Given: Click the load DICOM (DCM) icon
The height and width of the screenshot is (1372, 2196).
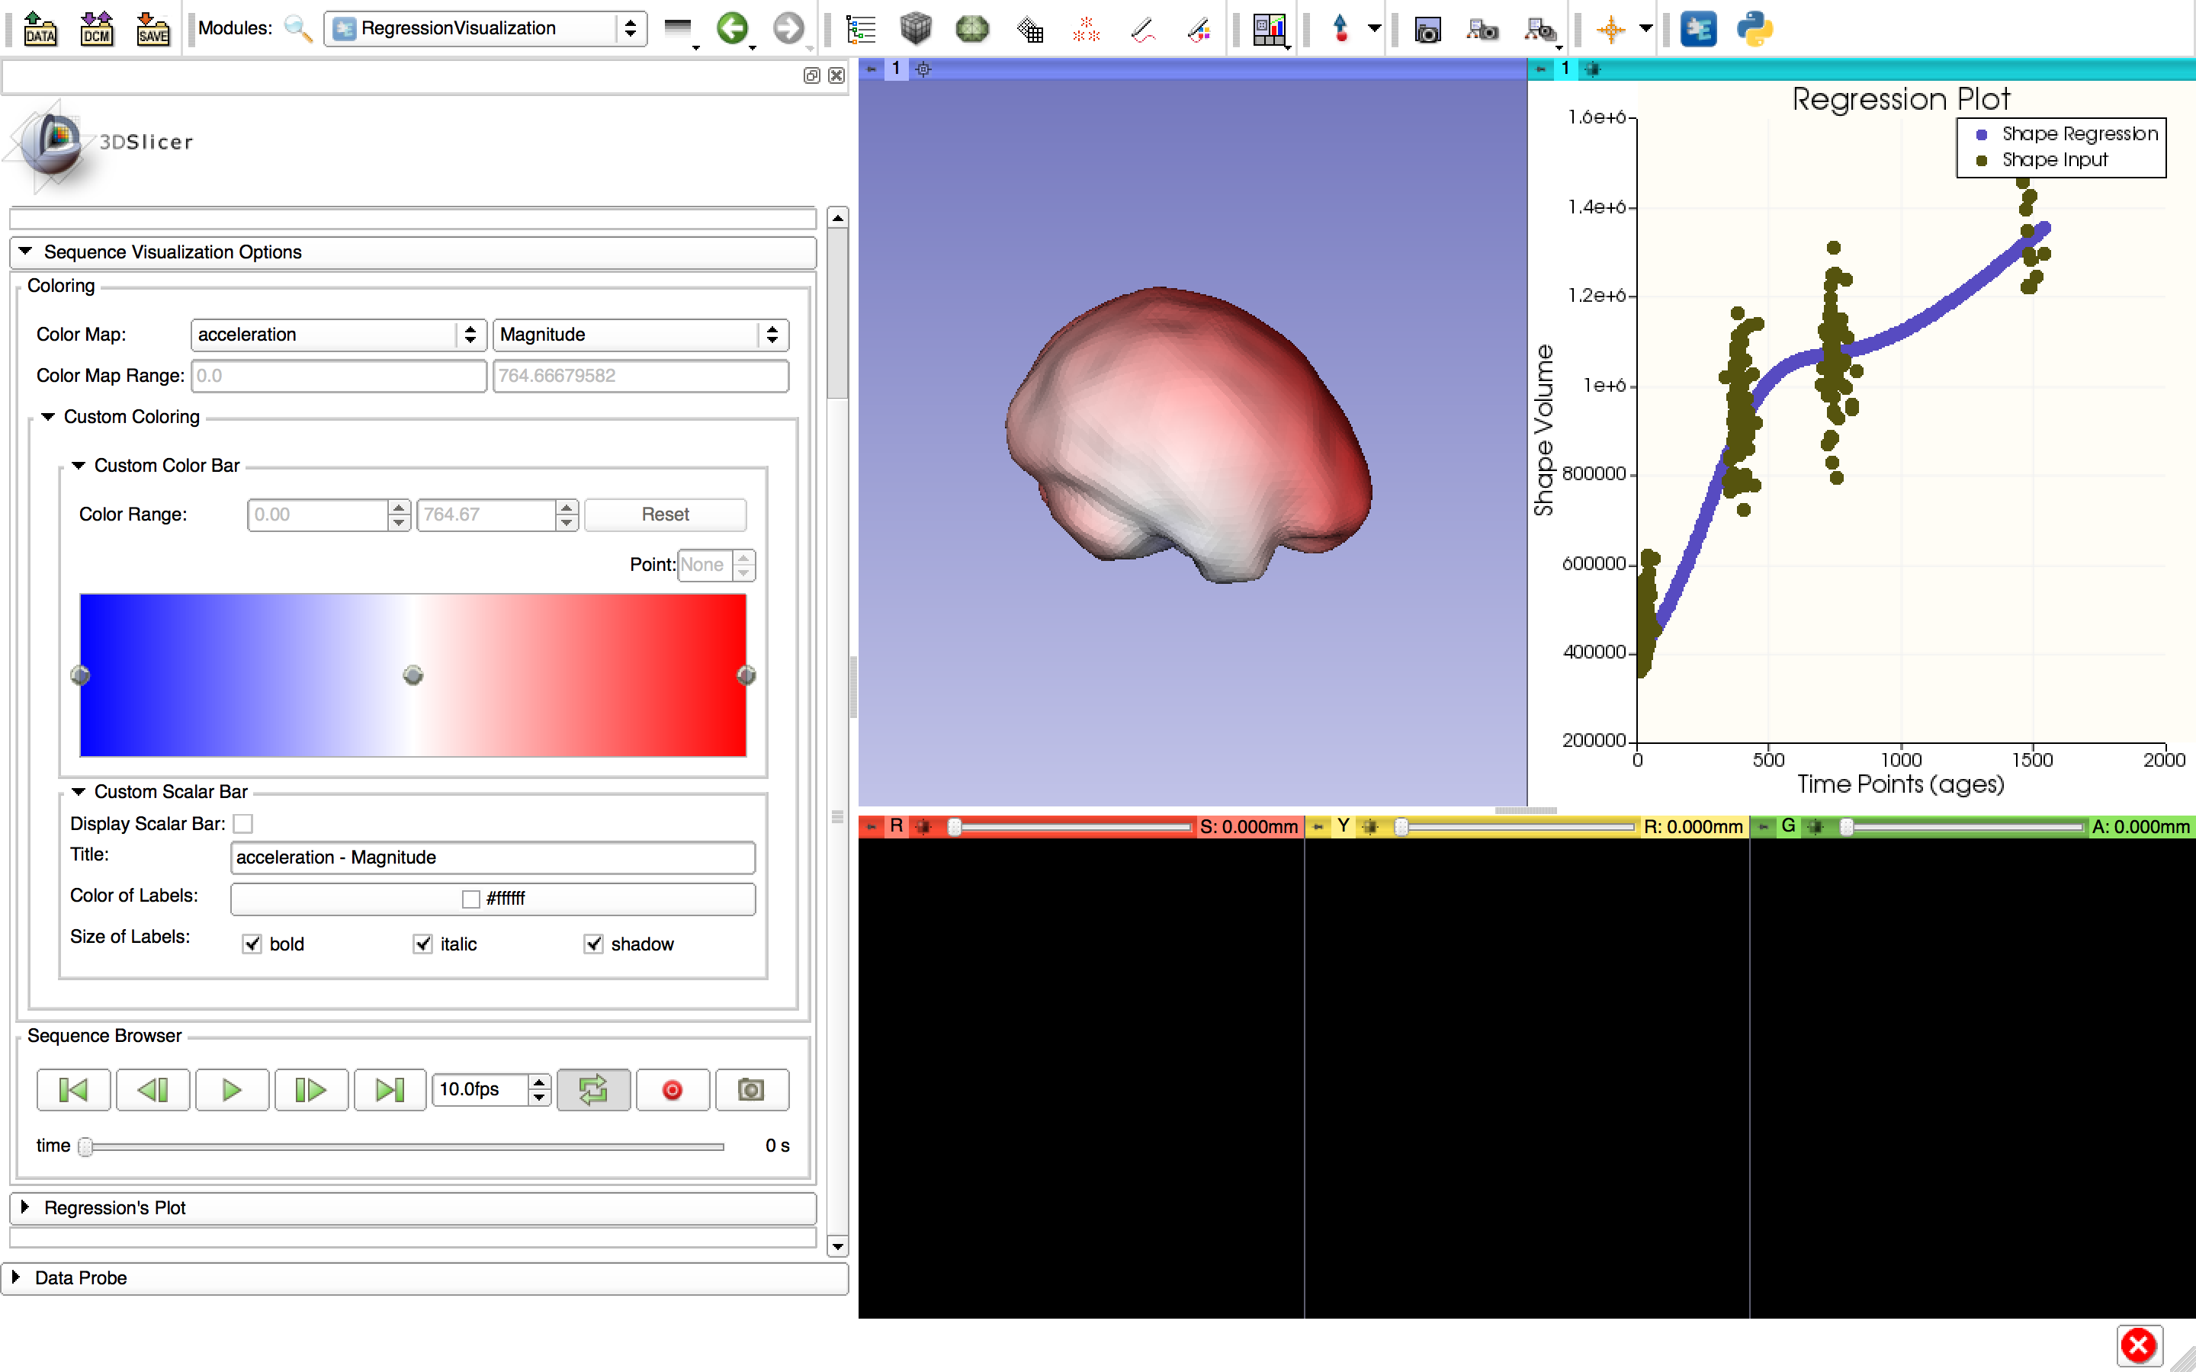Looking at the screenshot, I should (96, 28).
